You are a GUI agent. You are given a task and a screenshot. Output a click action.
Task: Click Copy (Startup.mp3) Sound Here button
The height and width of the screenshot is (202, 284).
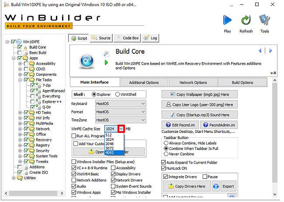(199, 115)
